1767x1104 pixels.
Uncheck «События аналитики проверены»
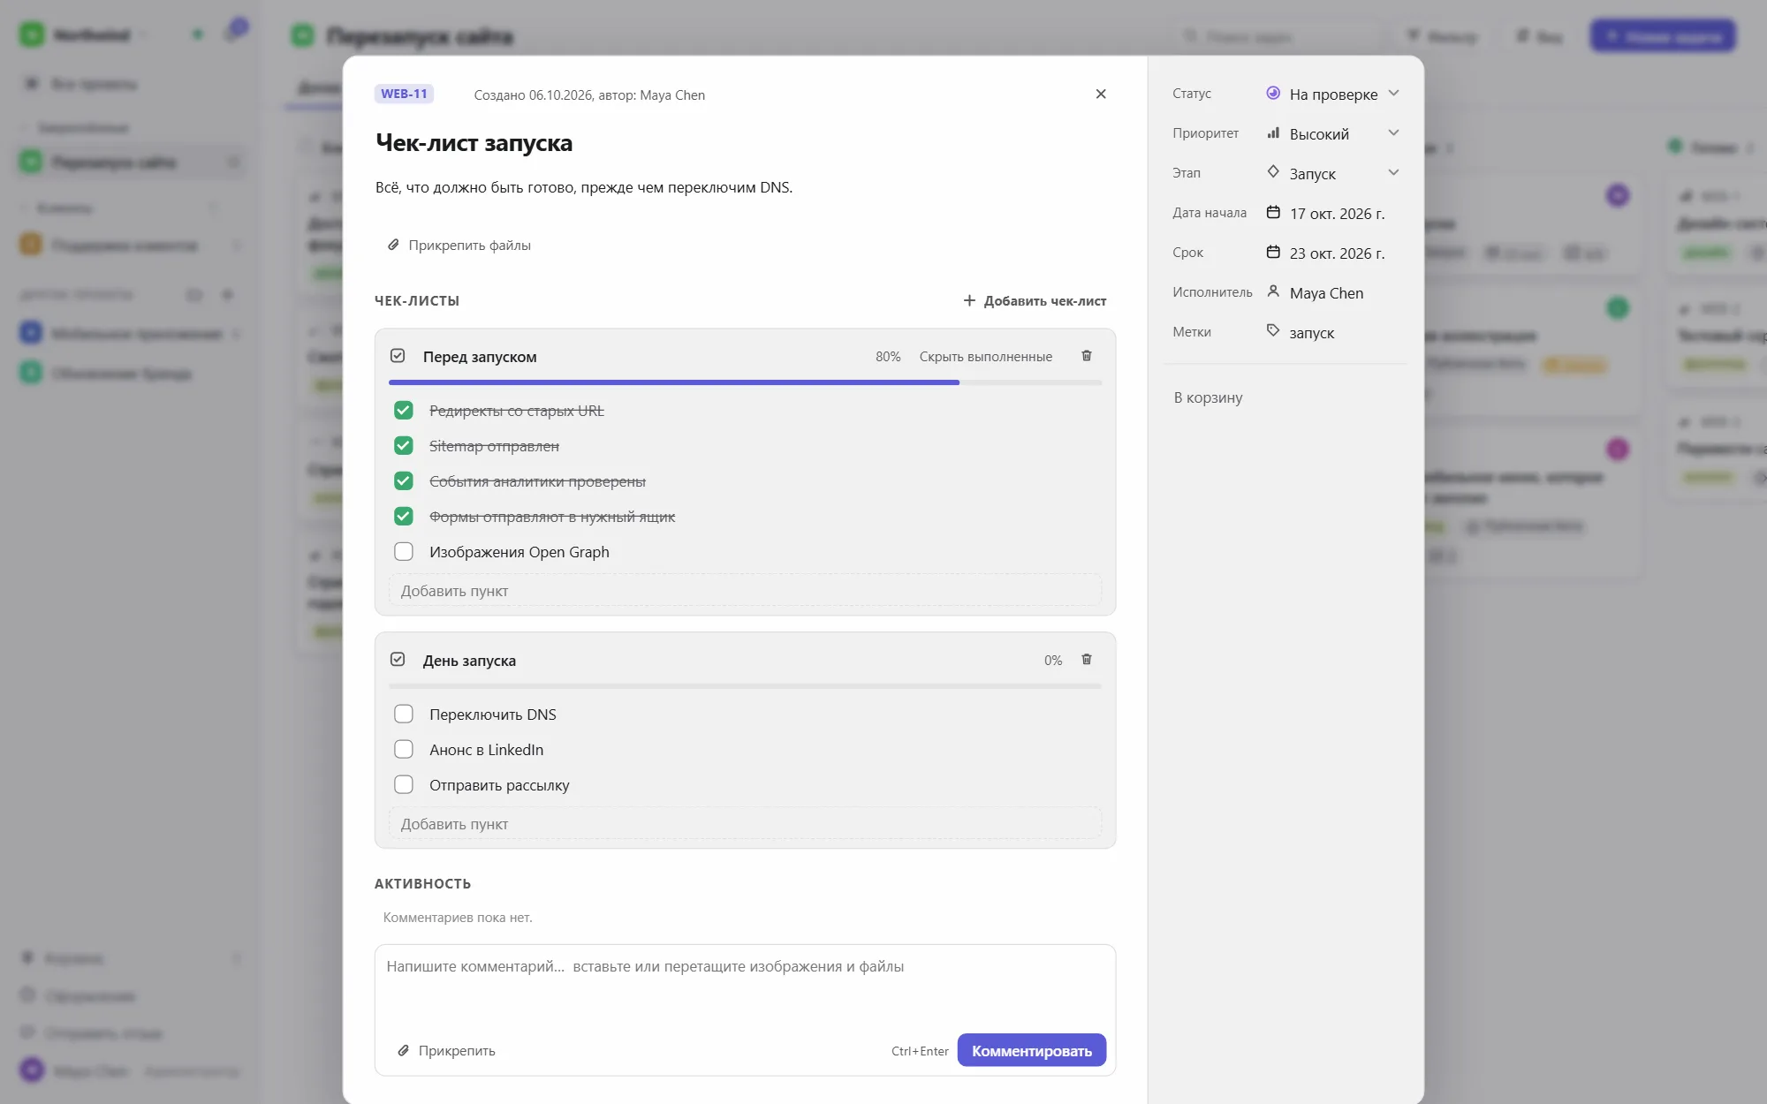404,481
